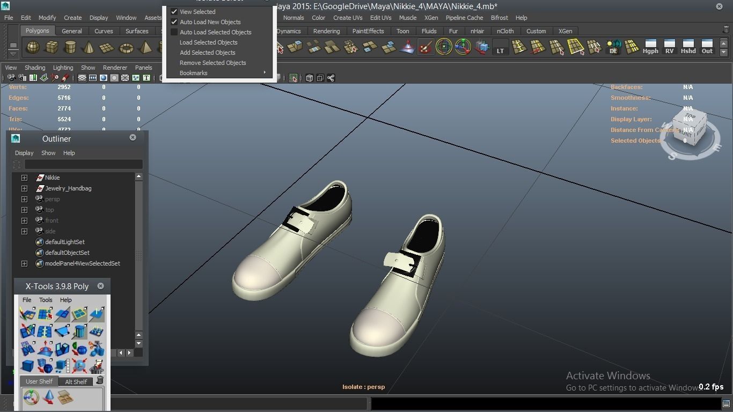Image resolution: width=733 pixels, height=412 pixels.
Task: Click the trash icon in X-Tools
Action: pyautogui.click(x=100, y=380)
